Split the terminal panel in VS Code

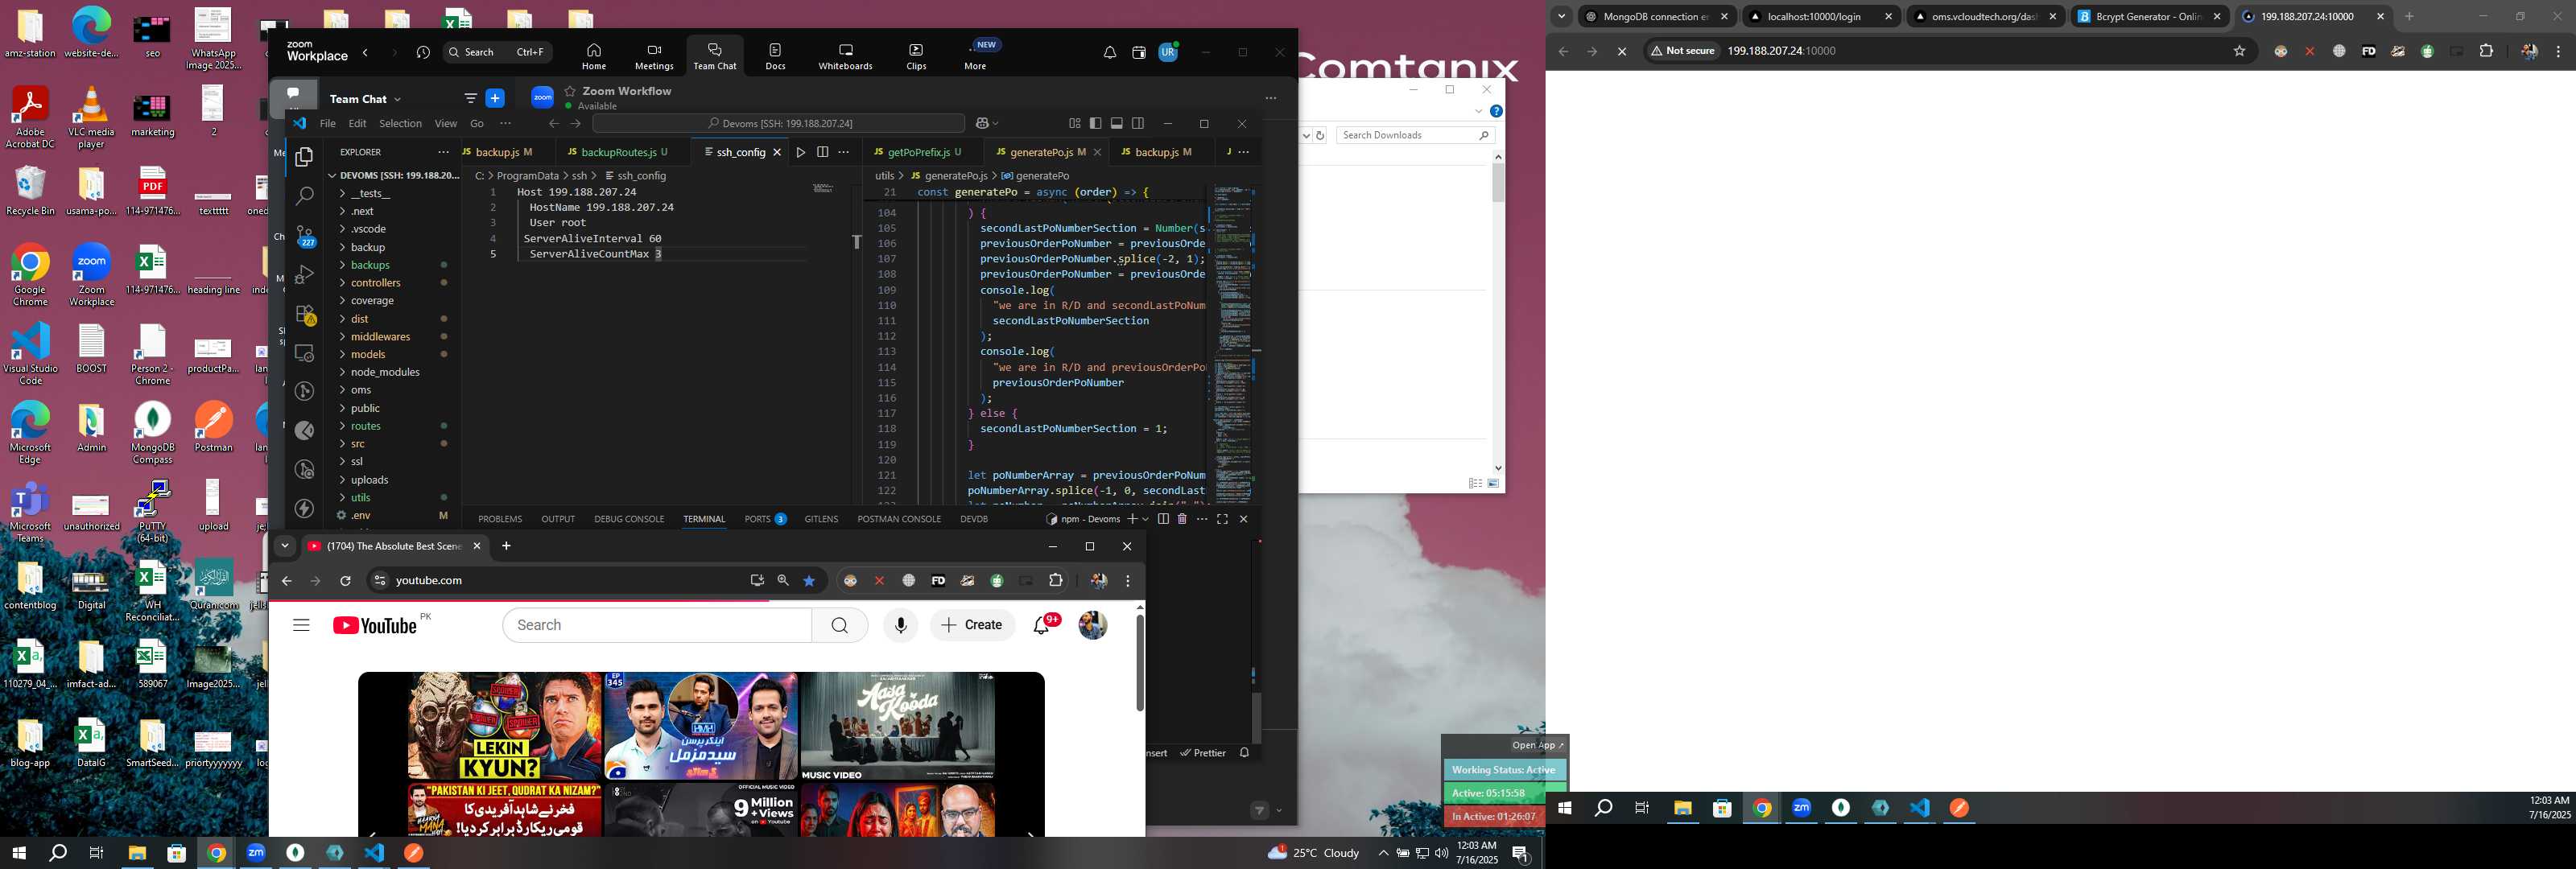(1163, 519)
